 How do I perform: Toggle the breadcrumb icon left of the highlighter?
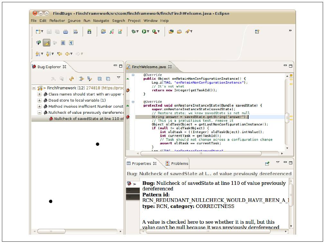click(x=38, y=43)
